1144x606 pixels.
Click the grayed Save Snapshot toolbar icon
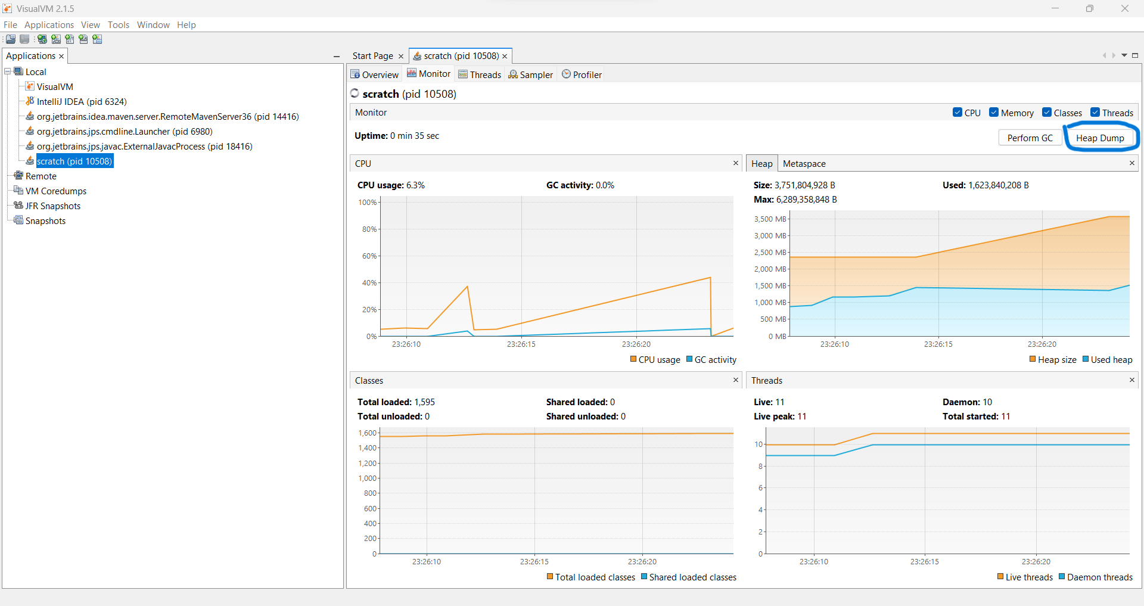coord(24,39)
